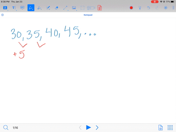176x132 pixels.
Task: Redo the last undone stroke
Action: 157,8
